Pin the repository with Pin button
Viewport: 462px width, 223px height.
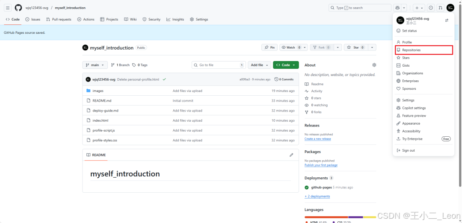point(269,47)
